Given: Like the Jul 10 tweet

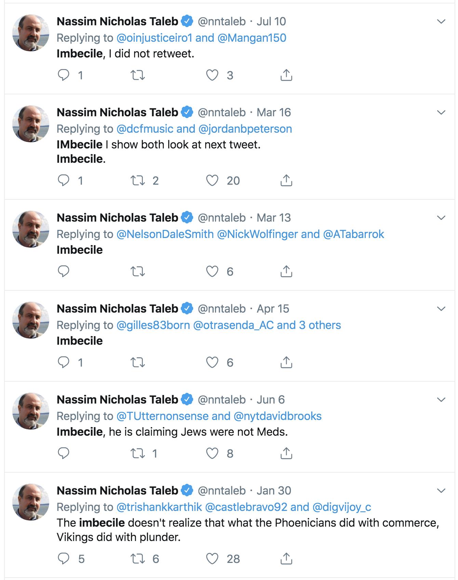Looking at the screenshot, I should tap(212, 75).
